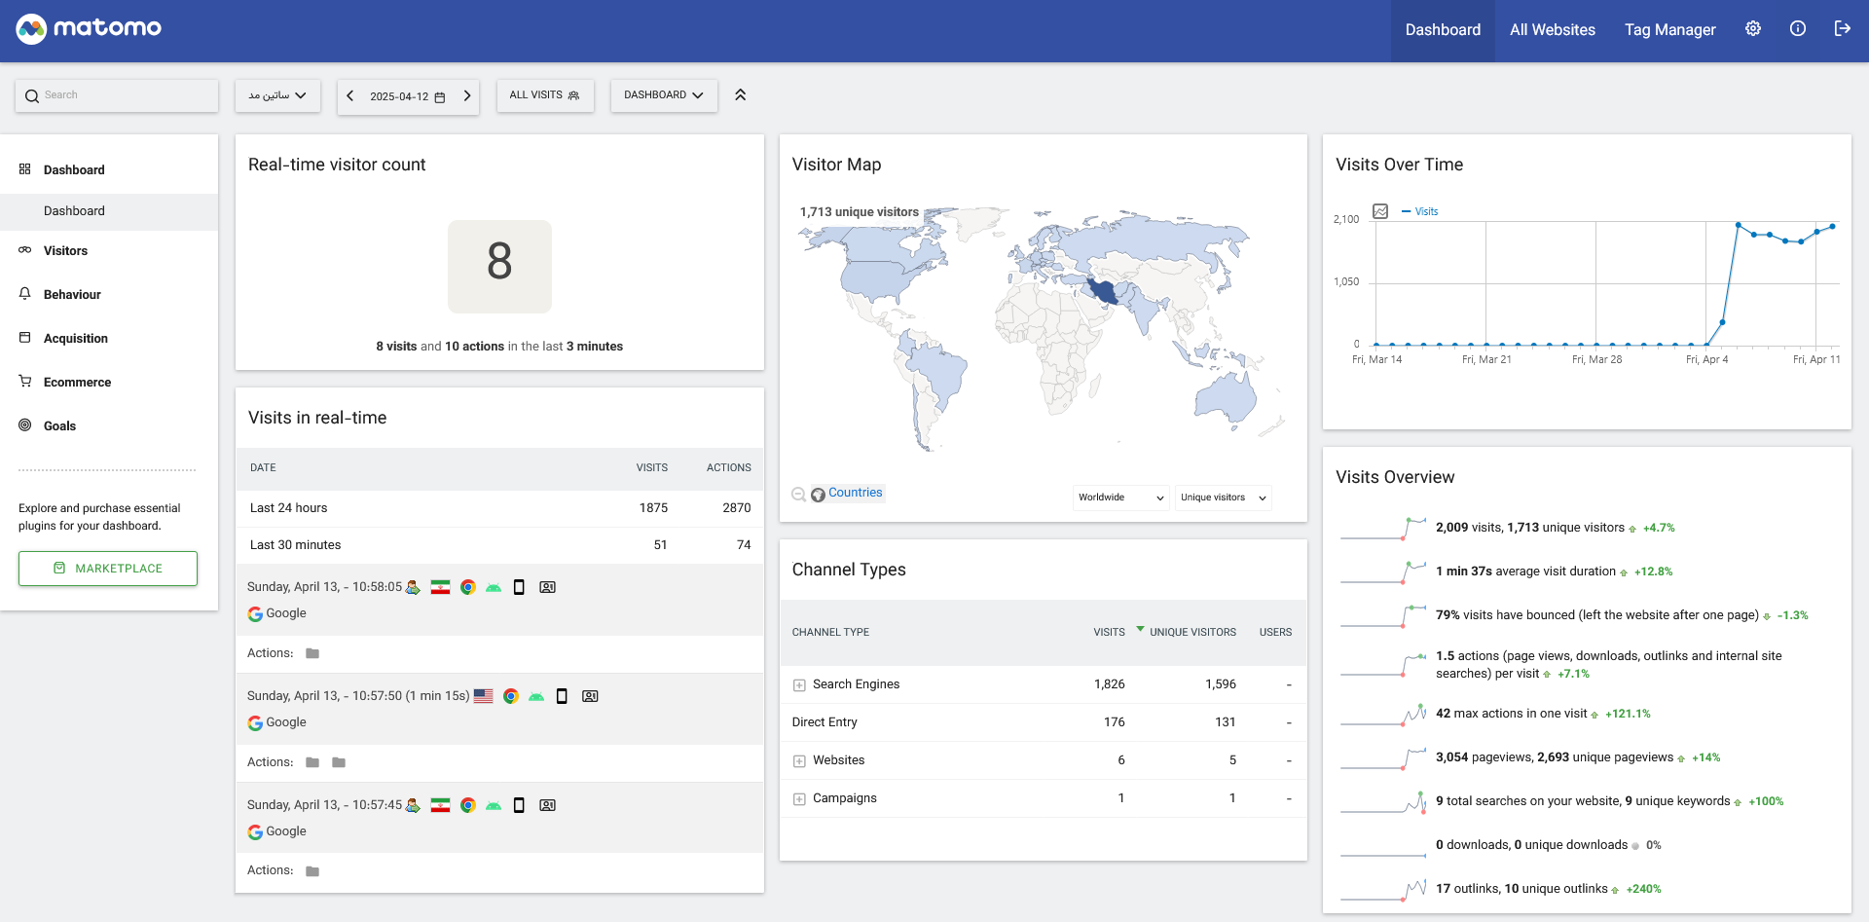Click the sparkline beside 42 max actions
This screenshot has width=1869, height=922.
point(1383,715)
